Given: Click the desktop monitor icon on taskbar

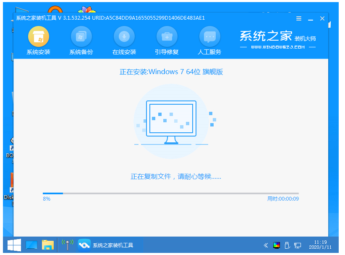Looking at the screenshot, I should coord(31,245).
